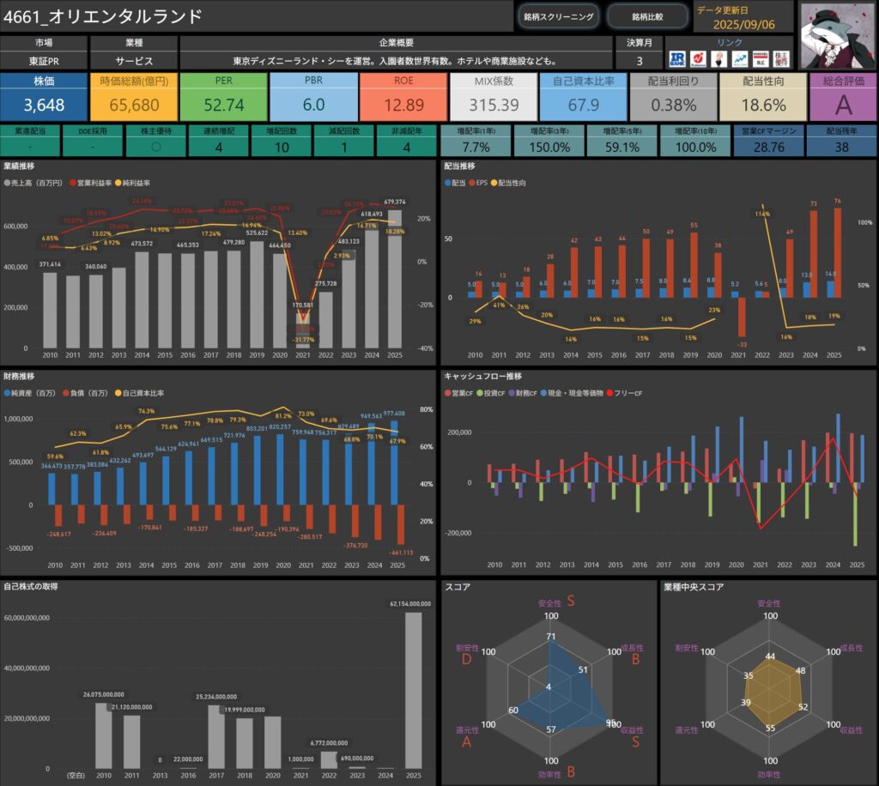The width and height of the screenshot is (879, 786).
Task: Click the 2021 sales bar labeled 170,581
Action: click(303, 330)
